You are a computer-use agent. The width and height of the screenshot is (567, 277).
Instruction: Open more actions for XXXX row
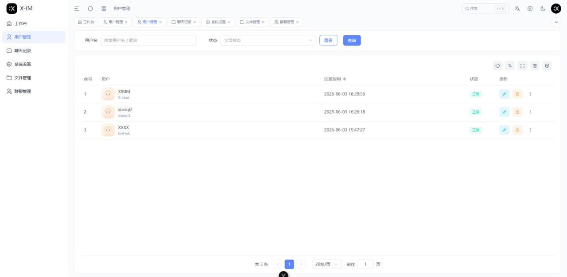click(530, 130)
